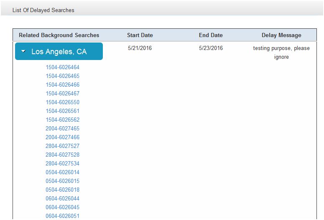Screen dimensions: 324x220
Task: Select the 5/23/2016 end date cell
Action: pyautogui.click(x=211, y=48)
